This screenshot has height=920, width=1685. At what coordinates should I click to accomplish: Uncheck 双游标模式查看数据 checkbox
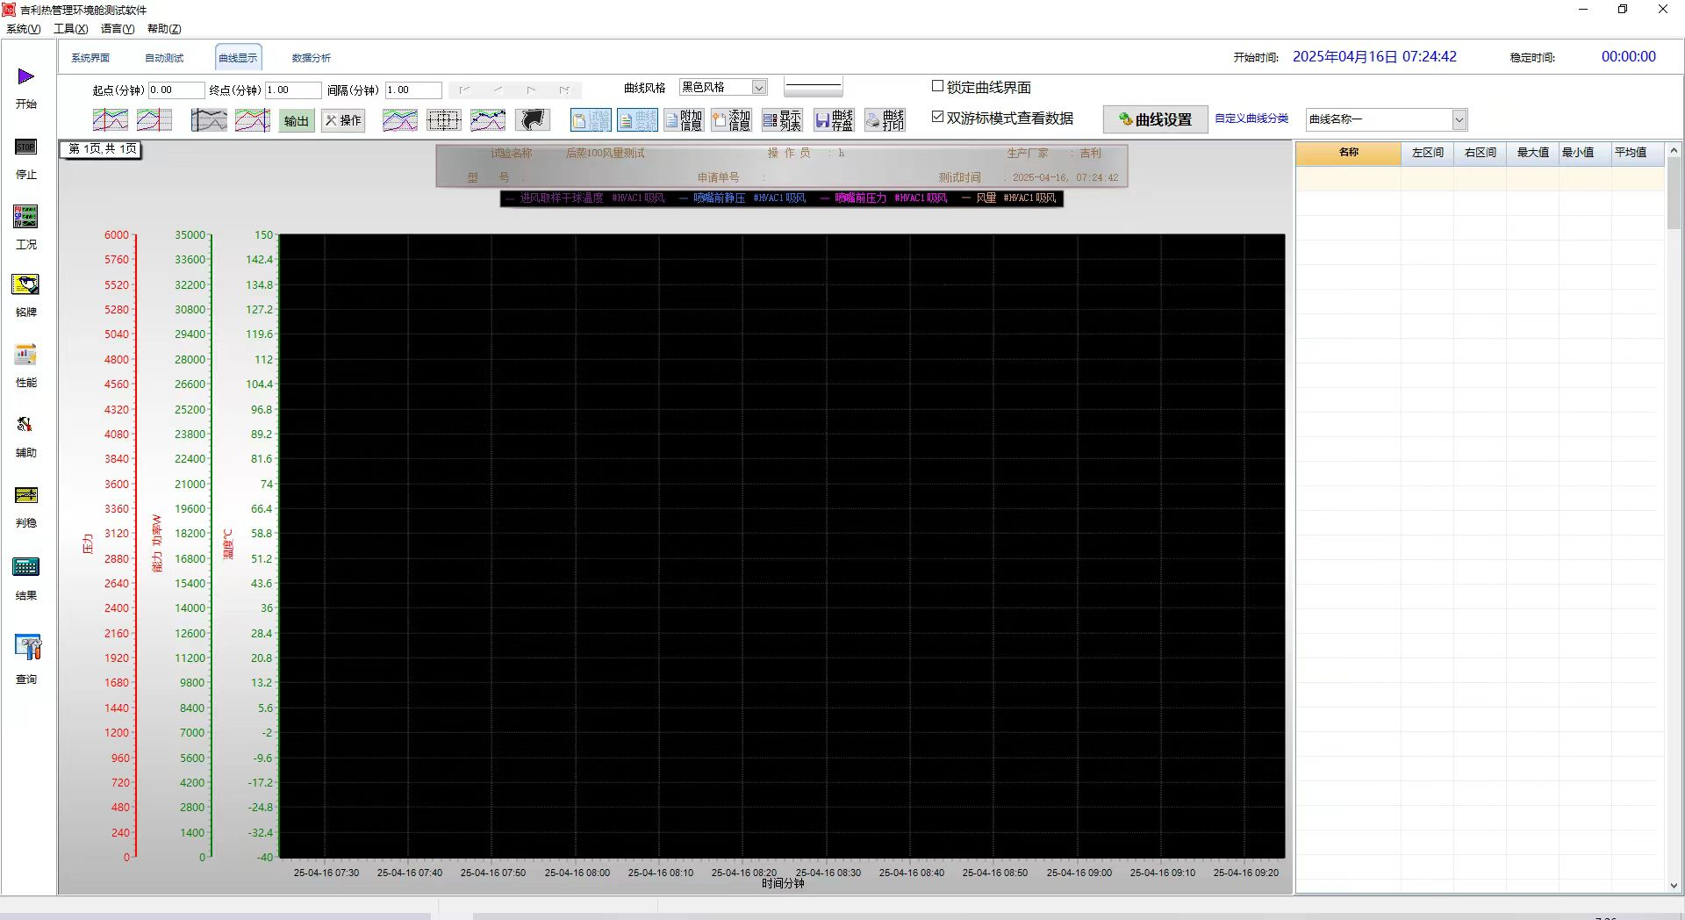point(937,117)
